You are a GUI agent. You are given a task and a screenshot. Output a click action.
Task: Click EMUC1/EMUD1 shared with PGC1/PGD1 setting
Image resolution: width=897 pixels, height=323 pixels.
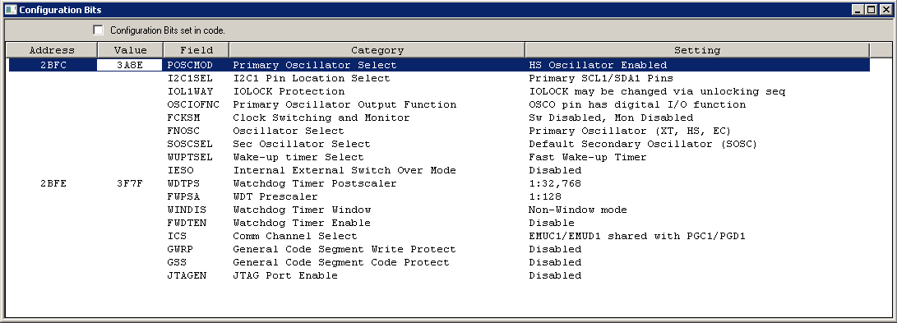click(x=637, y=236)
